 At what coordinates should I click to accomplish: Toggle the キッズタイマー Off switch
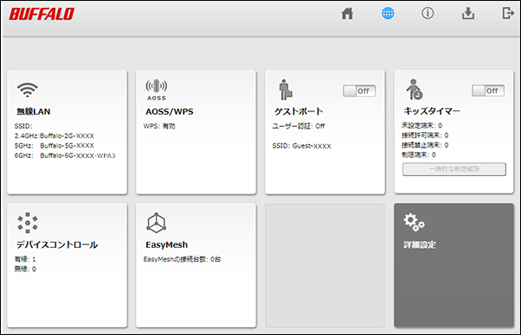pos(488,91)
